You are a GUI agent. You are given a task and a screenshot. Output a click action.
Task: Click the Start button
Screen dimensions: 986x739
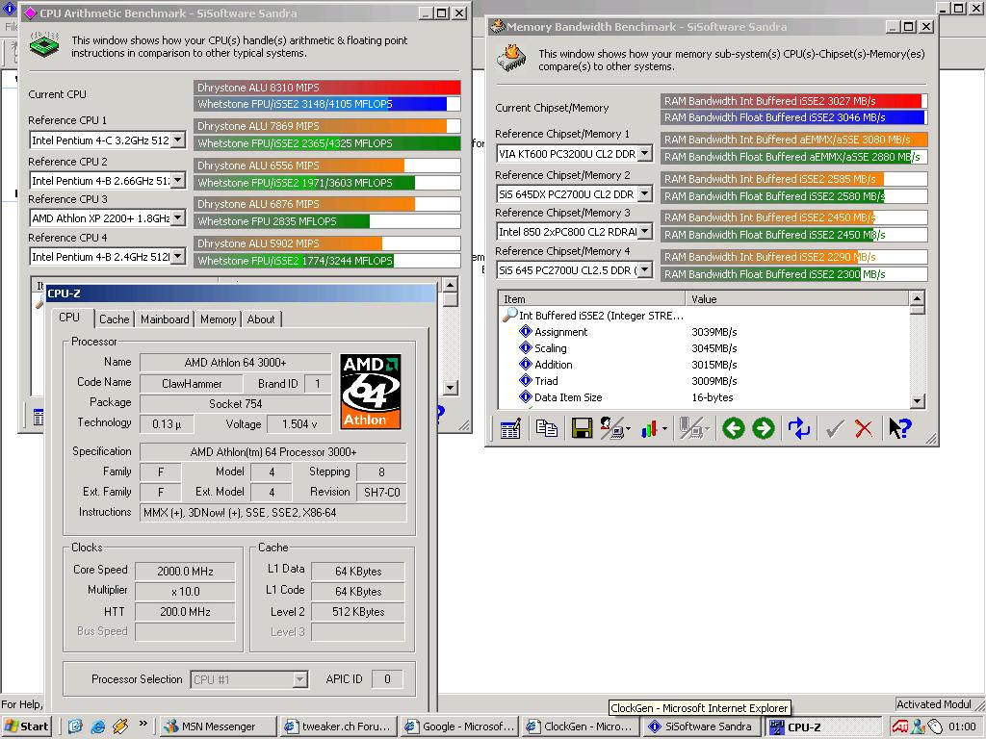coord(27,726)
